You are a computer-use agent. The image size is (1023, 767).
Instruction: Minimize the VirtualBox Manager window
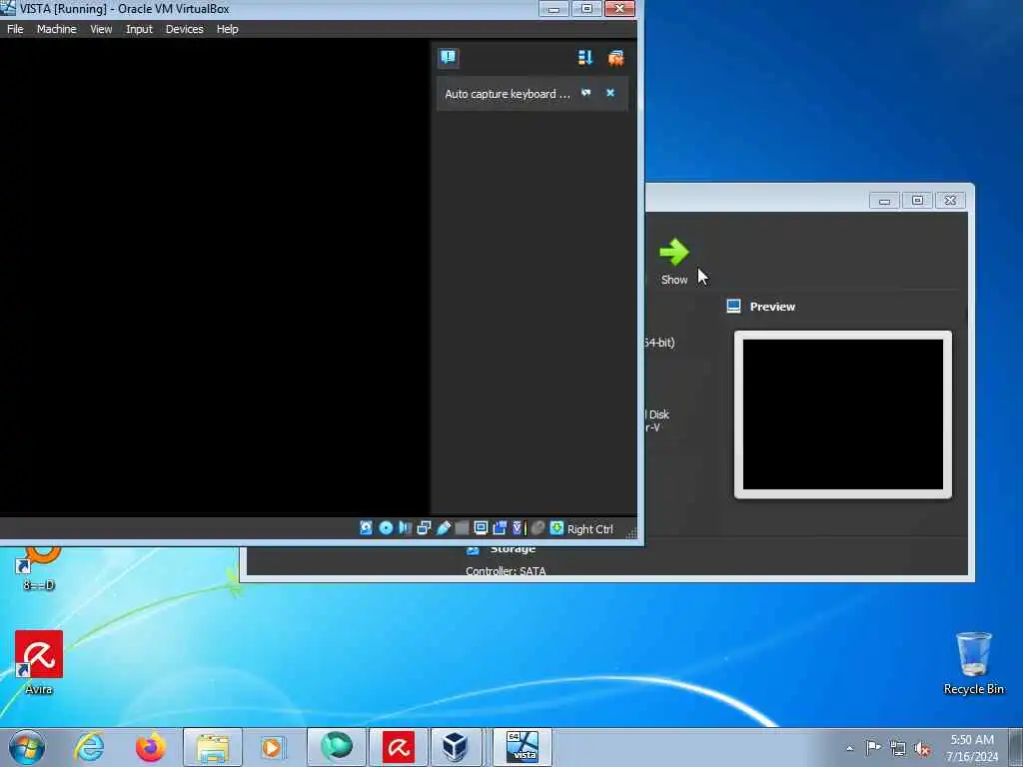(884, 200)
